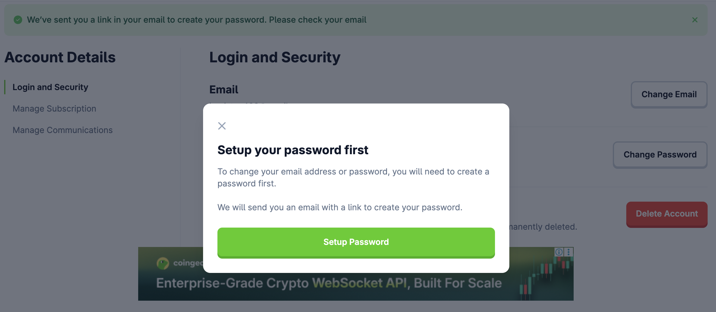Viewport: 716px width, 312px height.
Task: Click the Change Password button
Action: tap(660, 155)
